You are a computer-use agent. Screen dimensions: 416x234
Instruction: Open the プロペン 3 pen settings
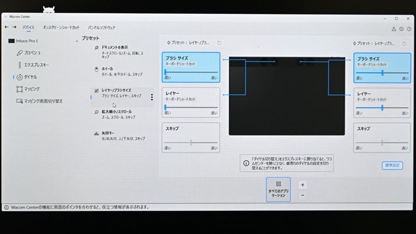pyautogui.click(x=31, y=52)
